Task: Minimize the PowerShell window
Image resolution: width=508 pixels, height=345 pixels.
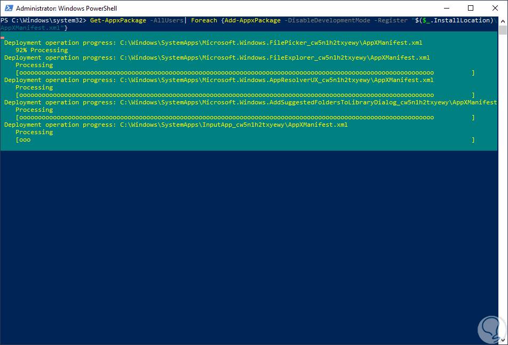Action: tap(447, 8)
